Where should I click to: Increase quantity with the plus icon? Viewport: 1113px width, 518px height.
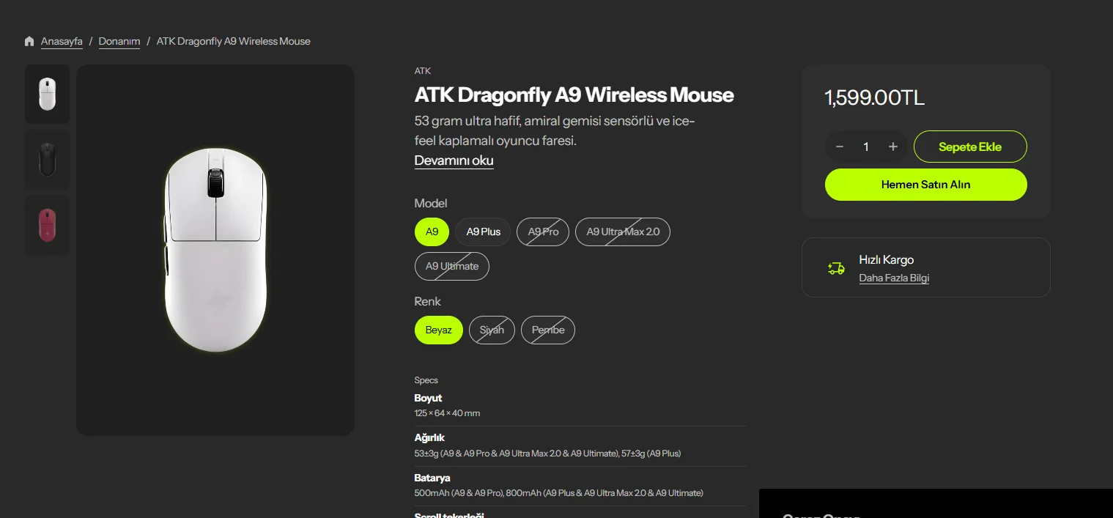[892, 147]
